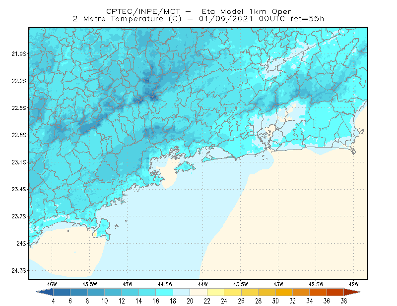Image resolution: width=397 pixels, height=306 pixels.
Task: Click the legend value '22'
Action: pyautogui.click(x=207, y=301)
